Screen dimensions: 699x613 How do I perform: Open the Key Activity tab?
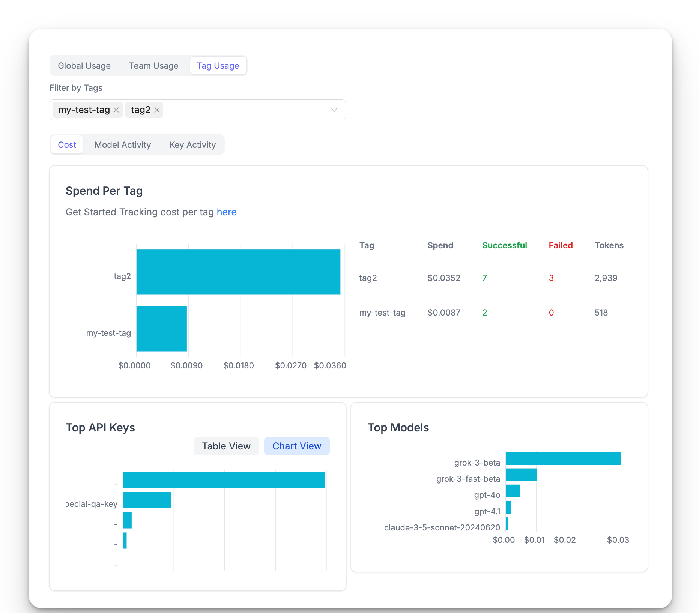click(192, 145)
